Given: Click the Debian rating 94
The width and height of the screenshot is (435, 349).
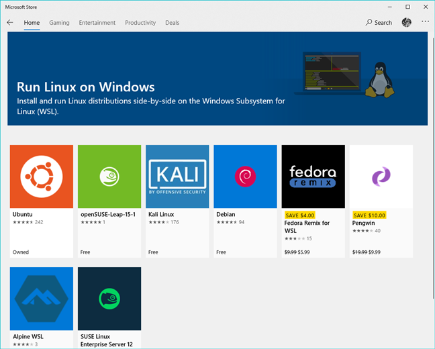Looking at the screenshot, I should [230, 222].
